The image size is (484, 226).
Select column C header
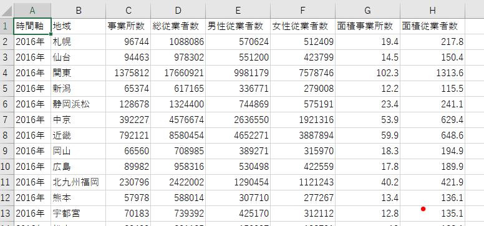click(128, 11)
